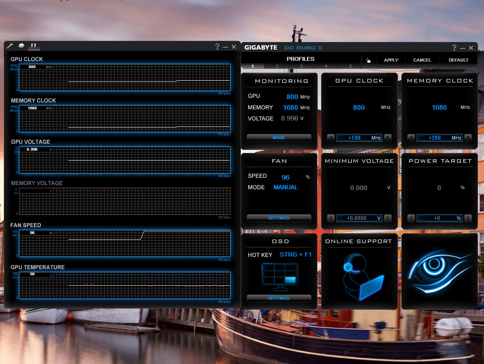Click the STRG + F1 hot key text
This screenshot has height=364, width=484.
click(x=296, y=254)
